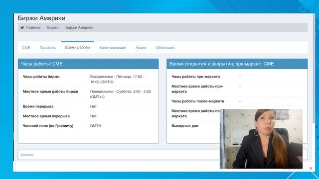Image resolution: width=319 pixels, height=179 pixels.
Task: Open Биржи Америки breadcrumb item
Action: (79, 27)
